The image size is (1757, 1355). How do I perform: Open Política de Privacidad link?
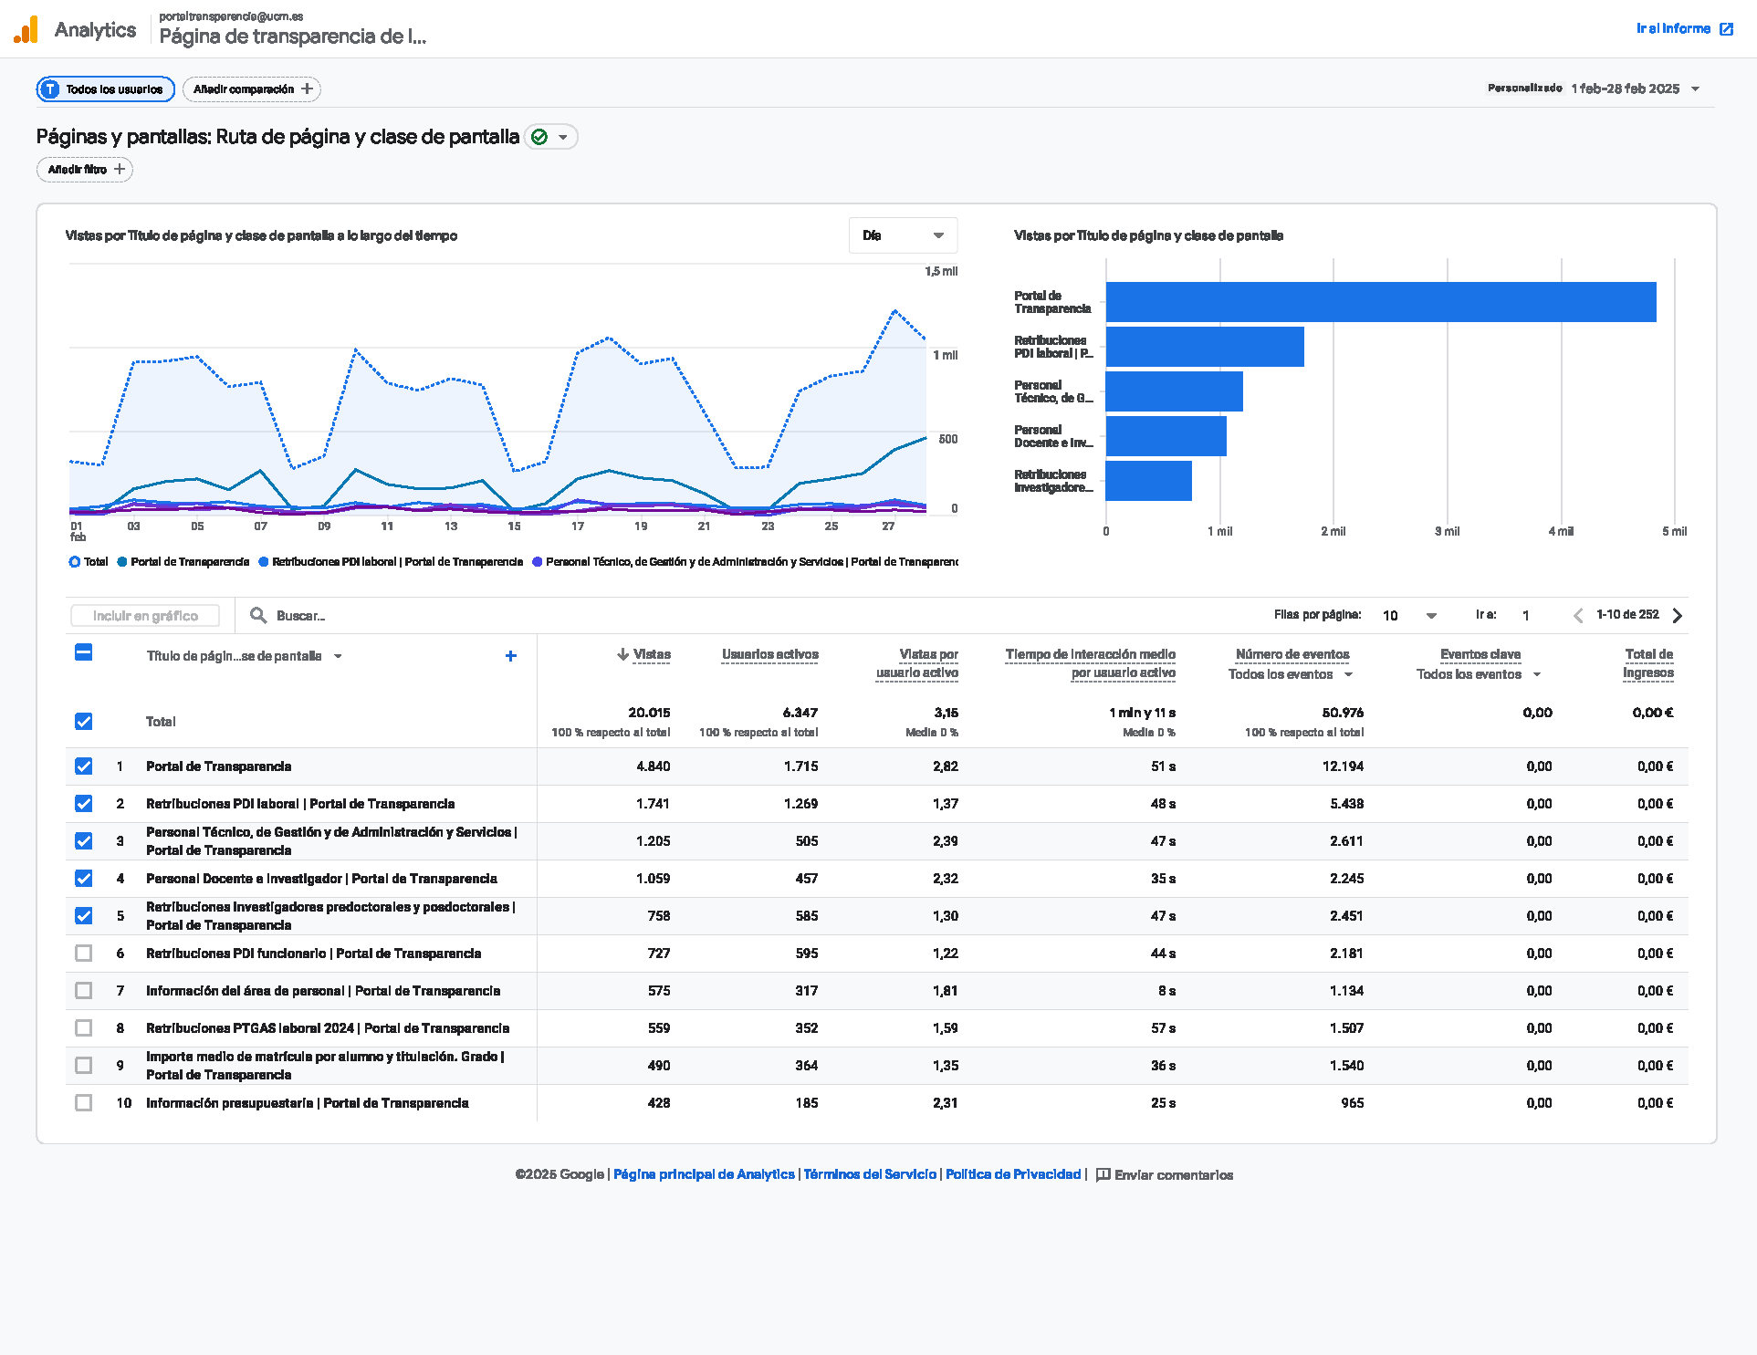1013,1174
